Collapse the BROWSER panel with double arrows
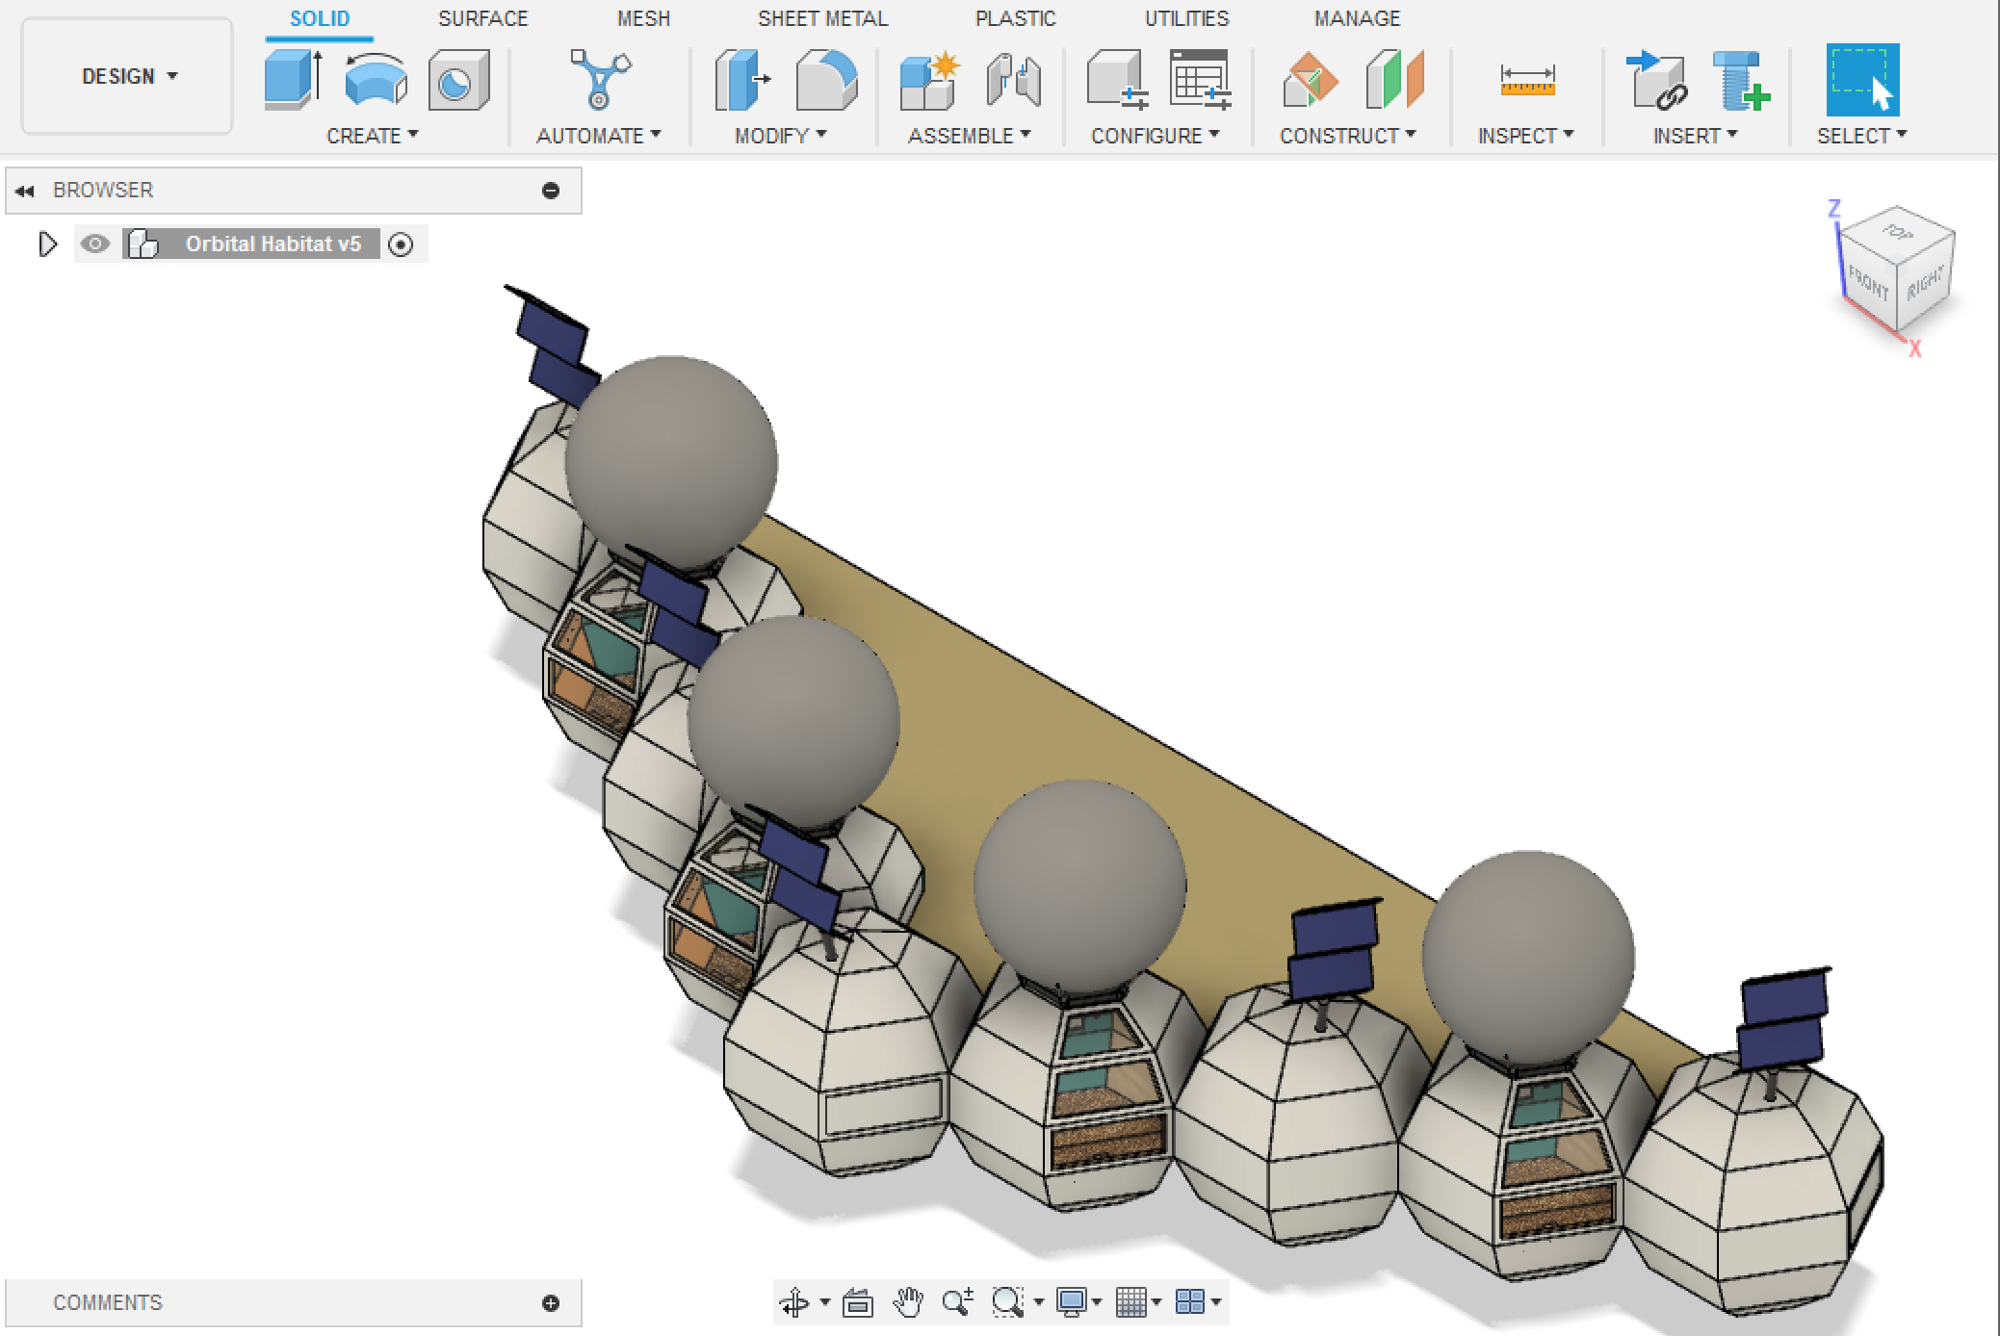Image resolution: width=2000 pixels, height=1336 pixels. 25,191
